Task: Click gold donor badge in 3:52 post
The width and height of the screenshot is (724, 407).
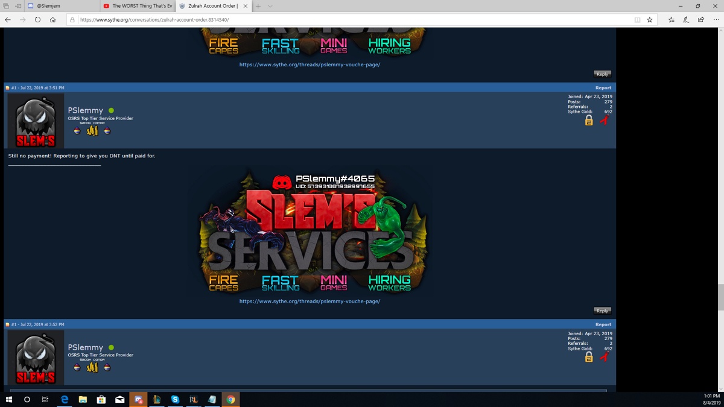Action: tap(92, 367)
